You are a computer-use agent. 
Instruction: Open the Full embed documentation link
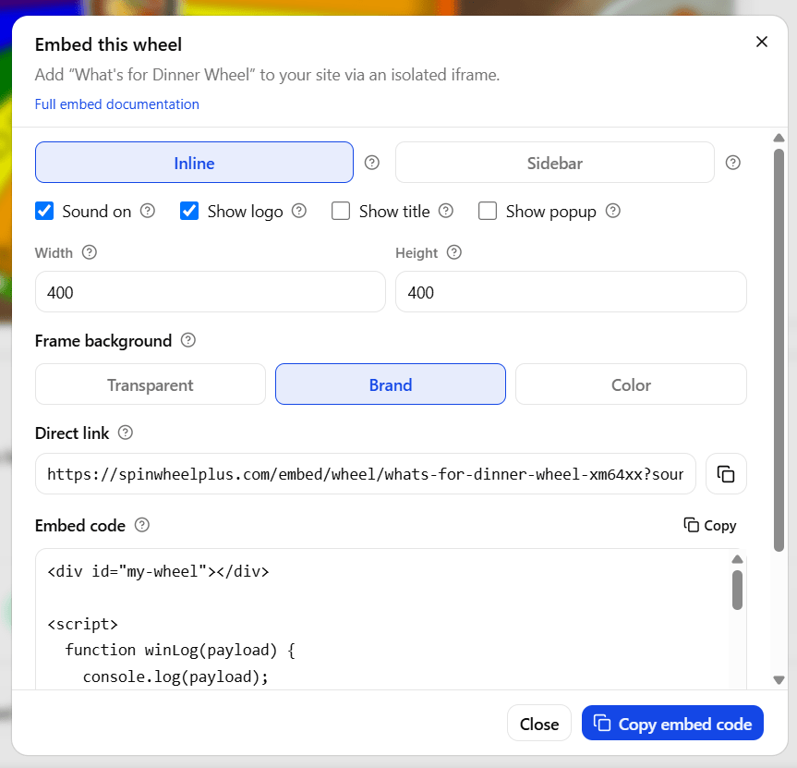117,104
